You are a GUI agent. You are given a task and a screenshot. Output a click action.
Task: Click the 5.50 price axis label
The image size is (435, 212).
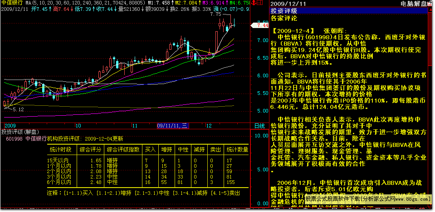click(x=263, y=94)
